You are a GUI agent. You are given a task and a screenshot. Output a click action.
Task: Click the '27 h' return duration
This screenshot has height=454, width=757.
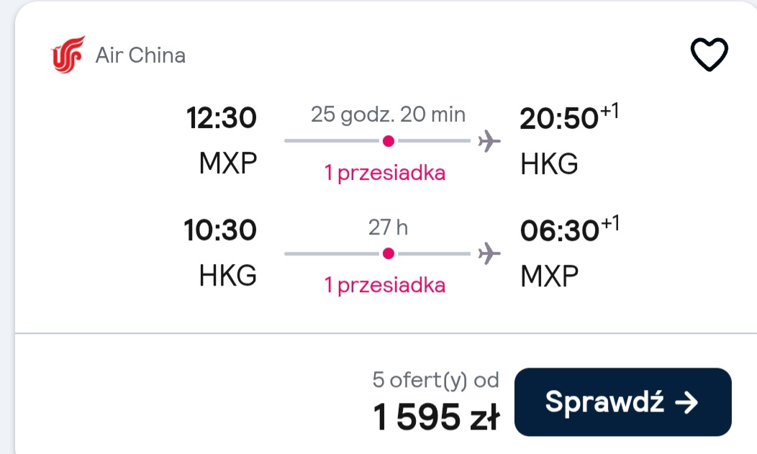tap(388, 227)
